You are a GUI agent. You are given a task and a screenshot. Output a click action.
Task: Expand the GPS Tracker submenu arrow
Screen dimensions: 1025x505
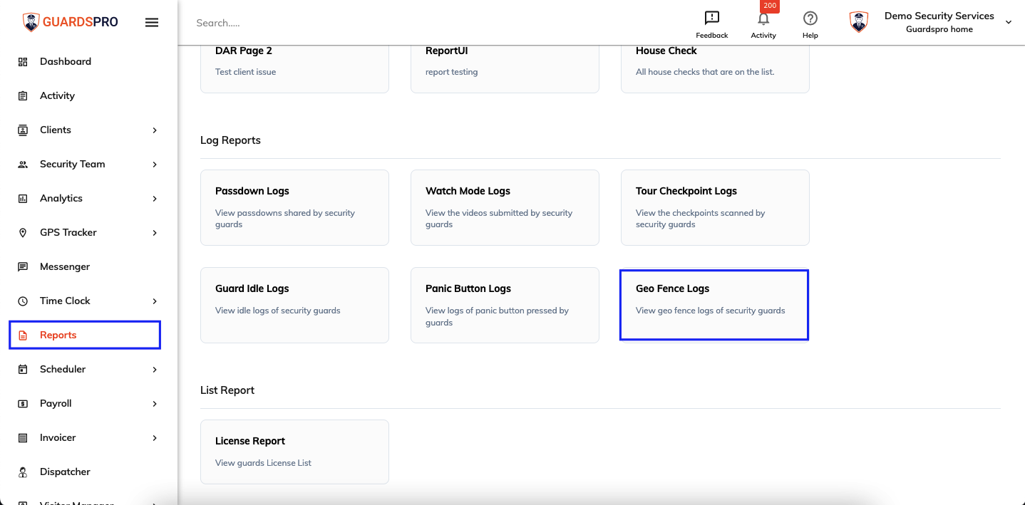[x=155, y=233]
